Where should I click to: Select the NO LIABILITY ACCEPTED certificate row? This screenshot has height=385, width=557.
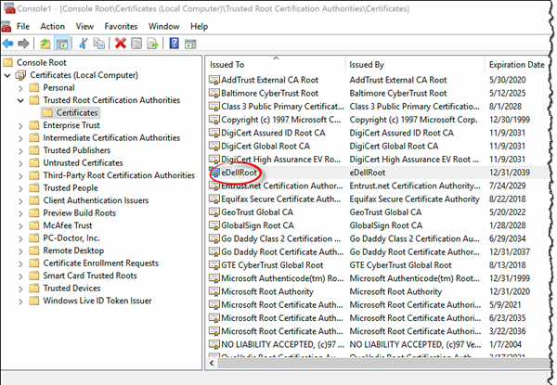(379, 344)
